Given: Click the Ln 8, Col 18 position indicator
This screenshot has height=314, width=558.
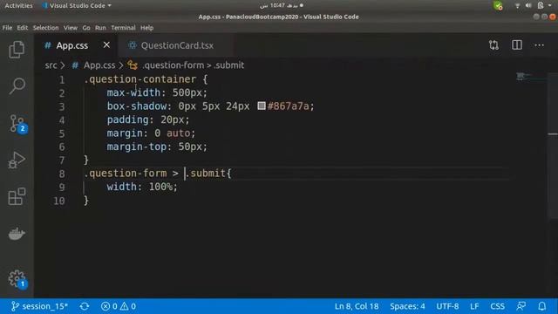Looking at the screenshot, I should (x=357, y=306).
